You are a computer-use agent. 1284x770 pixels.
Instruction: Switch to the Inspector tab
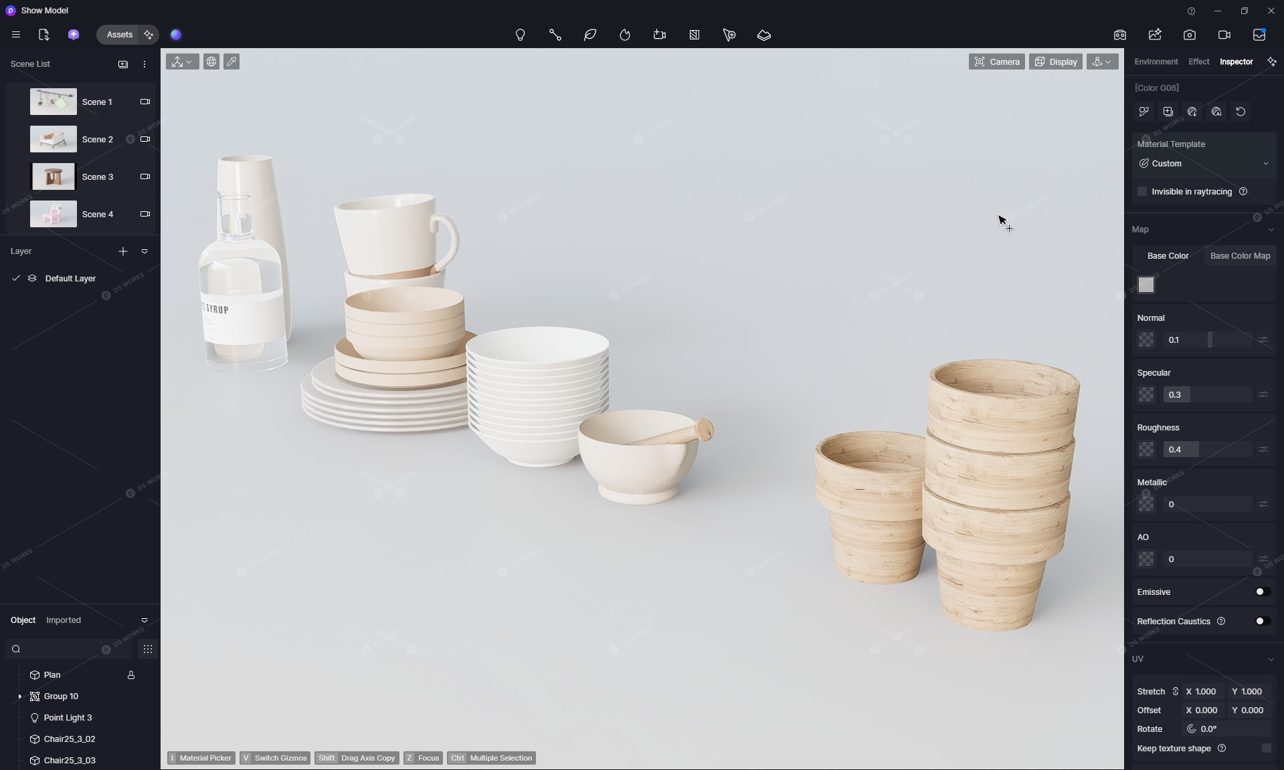[x=1236, y=61]
